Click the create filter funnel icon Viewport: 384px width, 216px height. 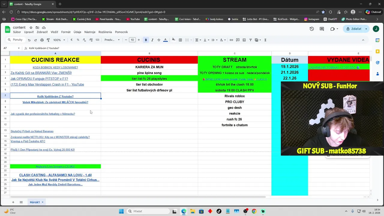pyautogui.click(x=250, y=40)
